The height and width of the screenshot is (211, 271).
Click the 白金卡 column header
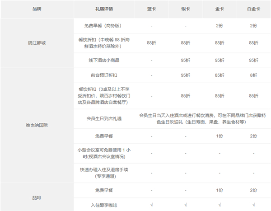click(x=253, y=9)
